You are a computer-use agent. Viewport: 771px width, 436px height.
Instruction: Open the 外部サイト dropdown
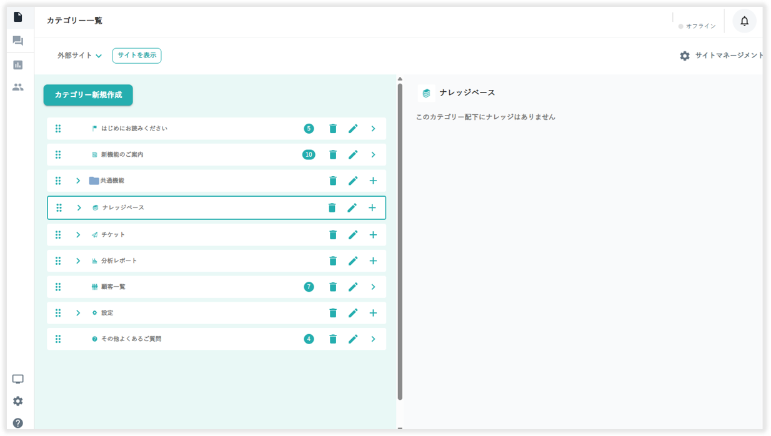click(x=79, y=56)
